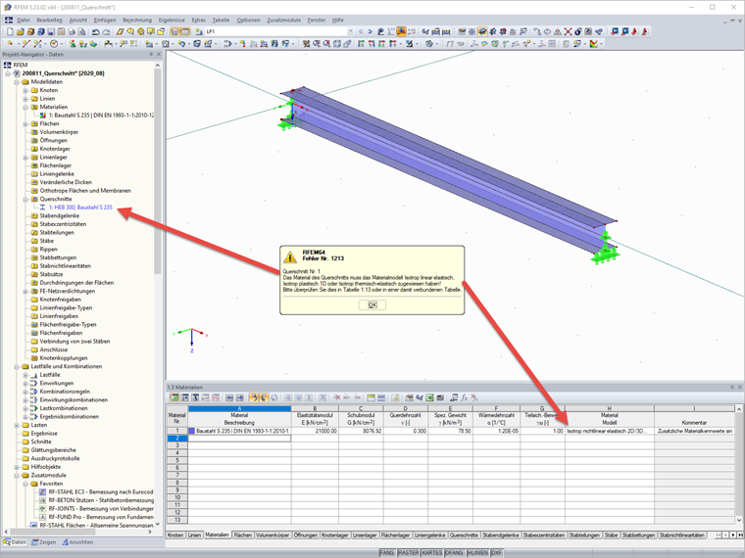745x558 pixels.
Task: Click the blue color swatch of material 1
Action: point(192,431)
